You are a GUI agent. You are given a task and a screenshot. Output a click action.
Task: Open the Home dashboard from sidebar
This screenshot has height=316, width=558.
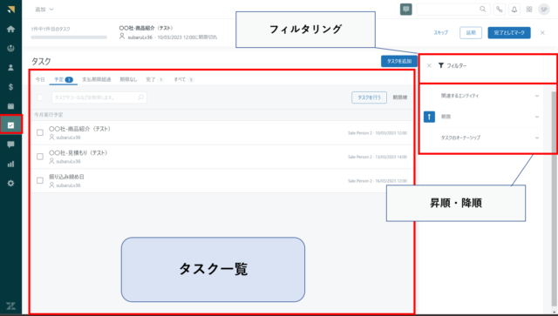coord(10,29)
